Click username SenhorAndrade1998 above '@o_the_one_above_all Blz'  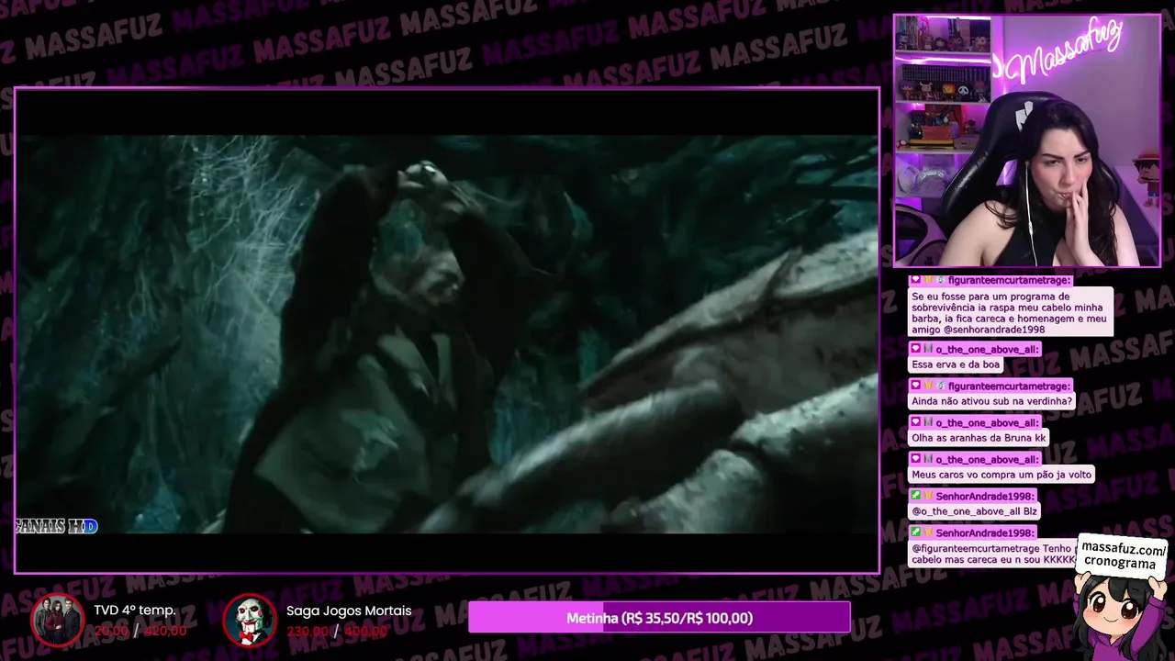click(x=986, y=497)
